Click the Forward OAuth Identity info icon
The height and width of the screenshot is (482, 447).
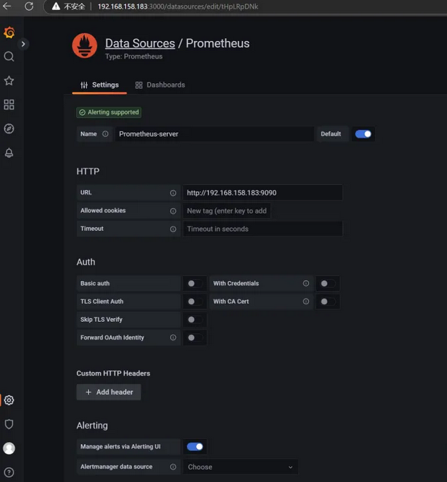click(173, 337)
